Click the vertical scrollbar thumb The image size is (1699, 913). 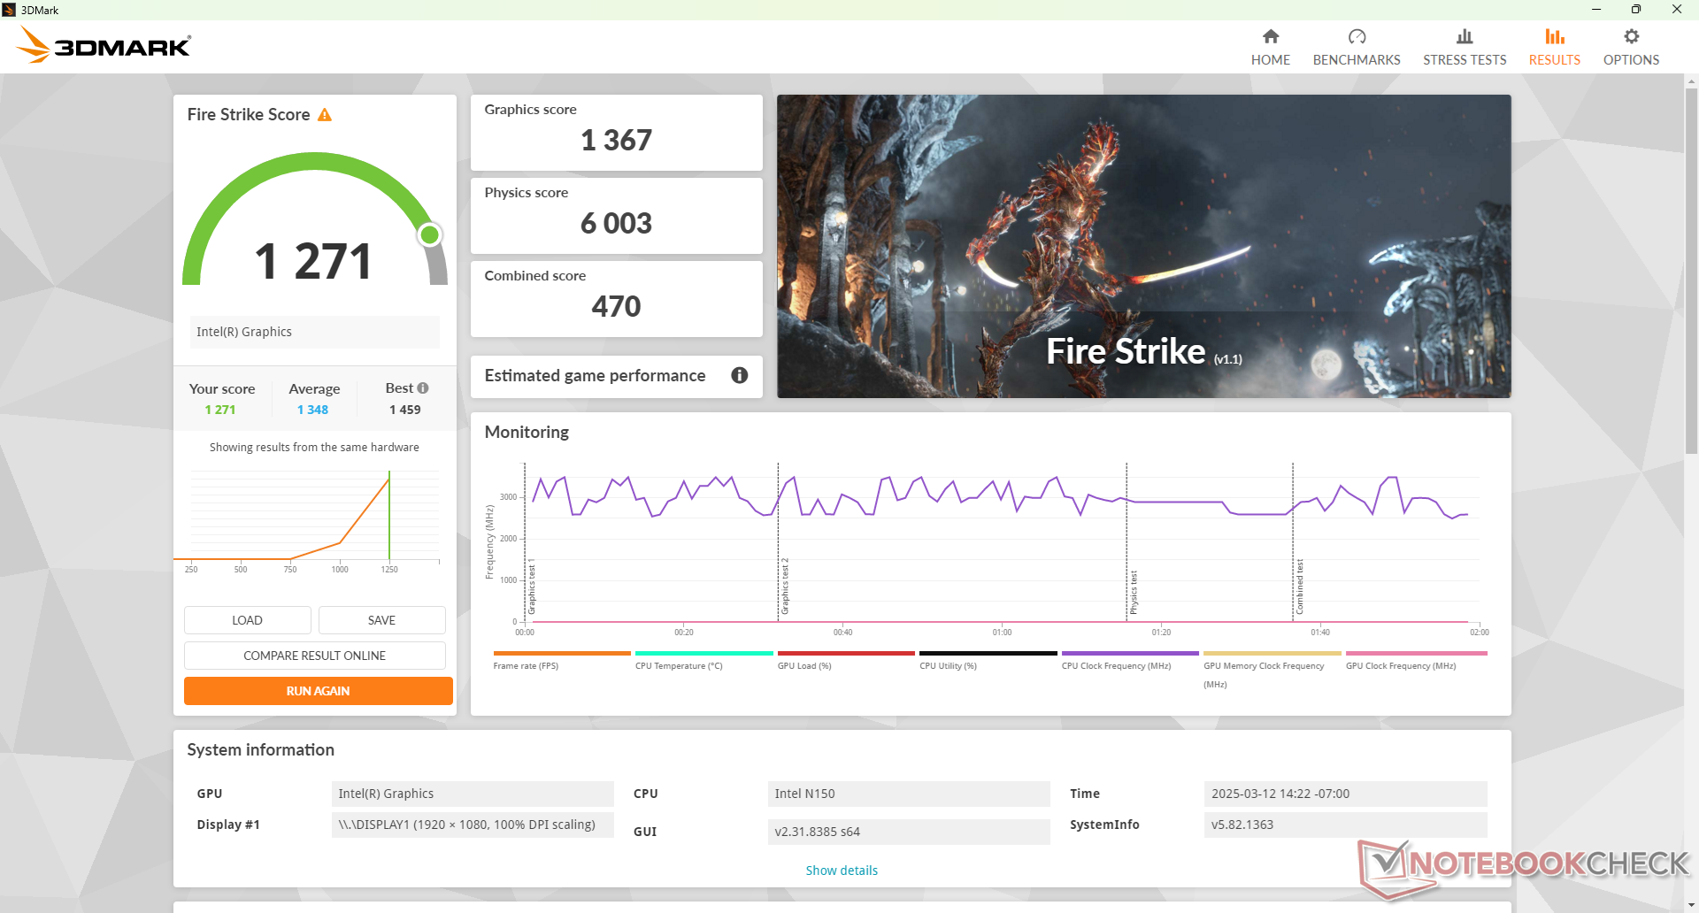pos(1691,271)
